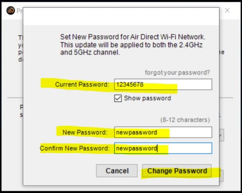Click the Change Password button
Screen dimensions: 242x193
coord(177,171)
